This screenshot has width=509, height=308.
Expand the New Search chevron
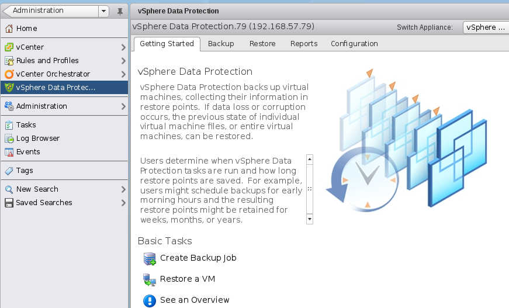123,189
